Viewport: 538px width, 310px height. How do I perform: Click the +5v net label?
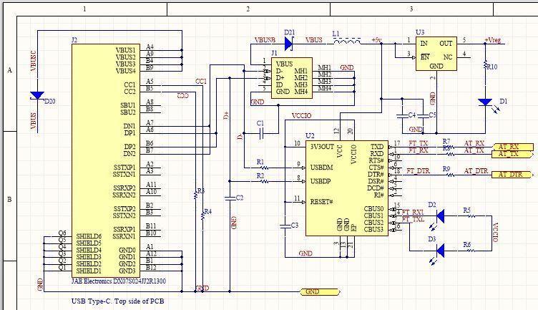coord(376,40)
